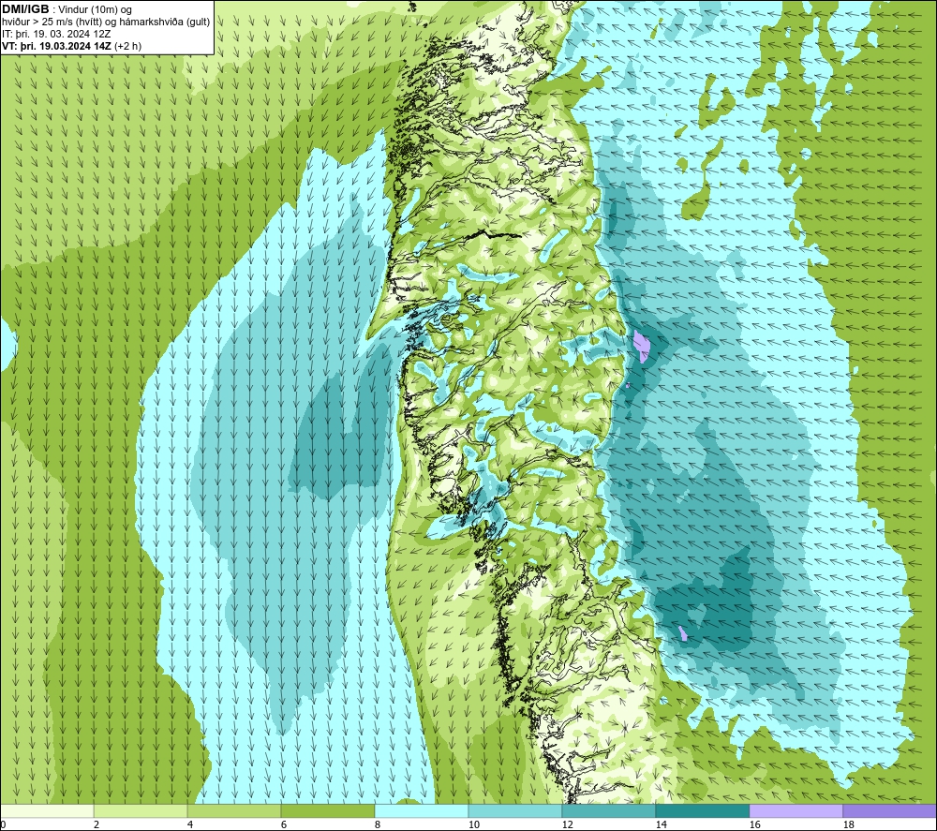
Task: Click the '8' scale label
Action: (x=378, y=825)
